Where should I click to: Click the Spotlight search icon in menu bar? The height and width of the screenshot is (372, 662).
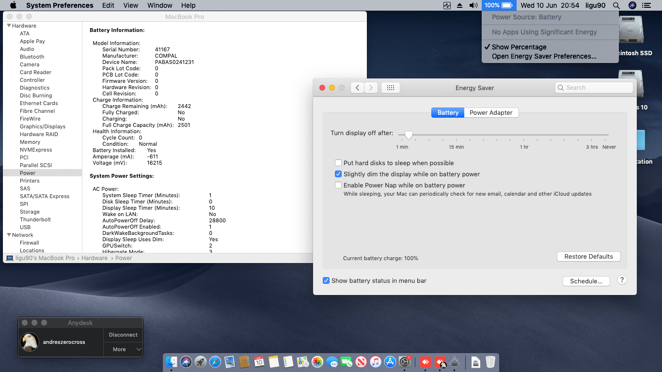[616, 5]
